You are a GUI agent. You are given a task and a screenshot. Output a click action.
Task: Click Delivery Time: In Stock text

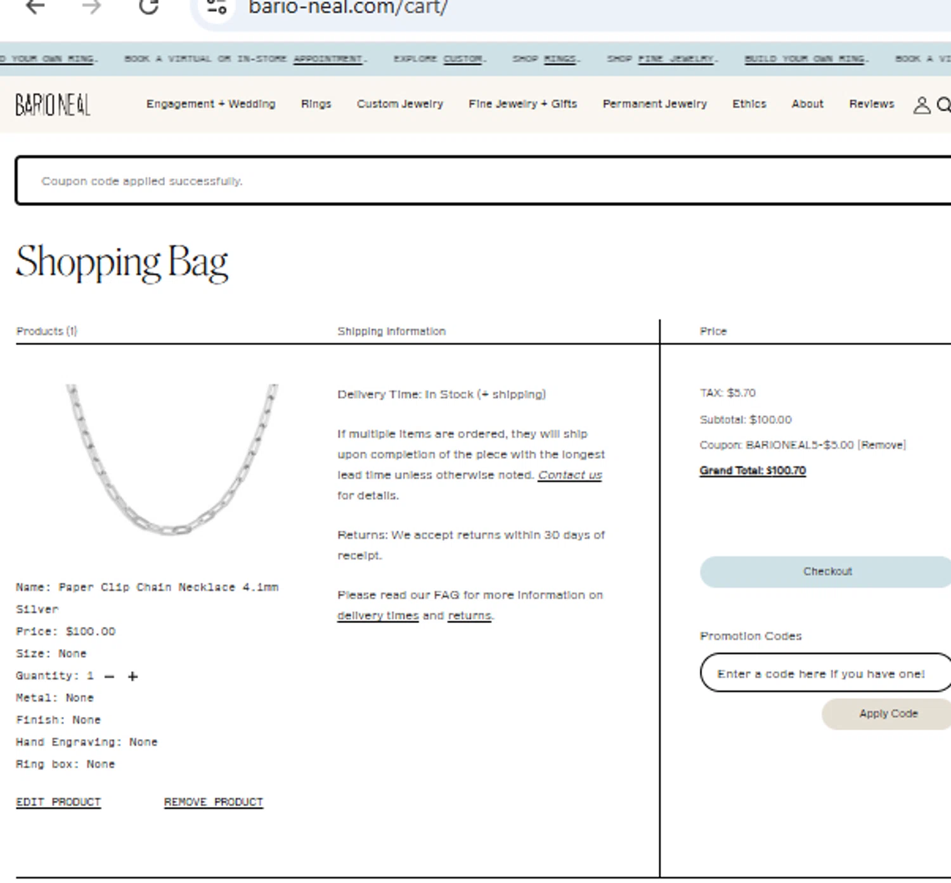(x=441, y=394)
